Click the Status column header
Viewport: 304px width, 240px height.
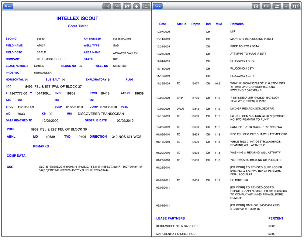pyautogui.click(x=181, y=24)
